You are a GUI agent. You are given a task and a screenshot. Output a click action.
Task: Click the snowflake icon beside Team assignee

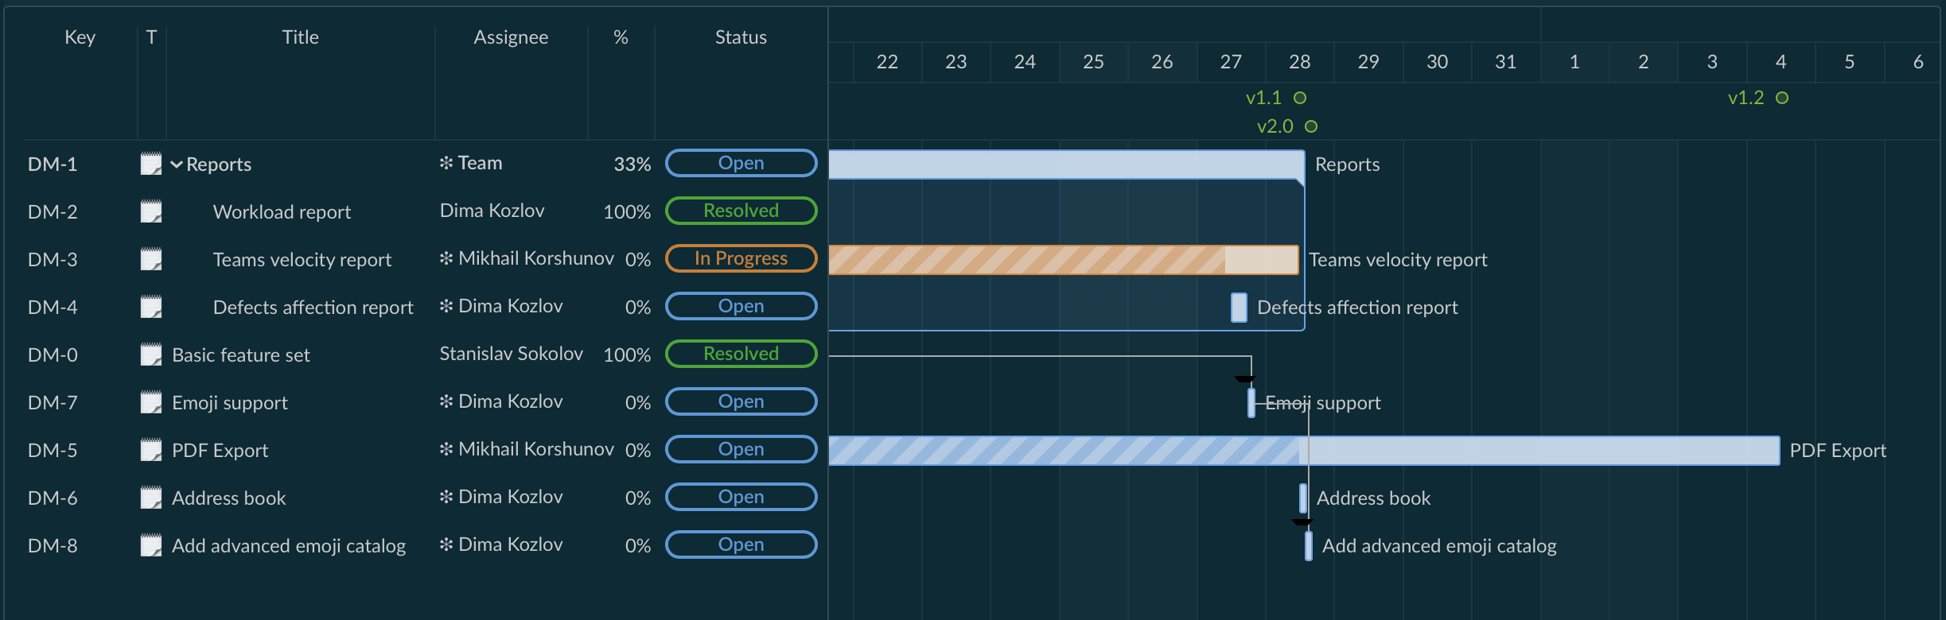[x=446, y=163]
